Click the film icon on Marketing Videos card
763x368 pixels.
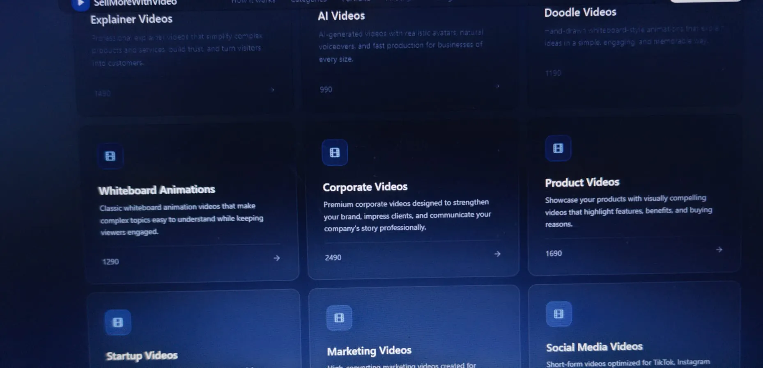339,318
